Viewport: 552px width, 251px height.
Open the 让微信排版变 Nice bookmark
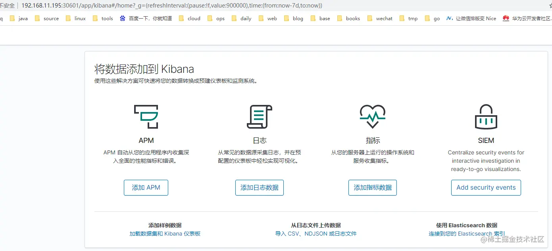click(471, 18)
